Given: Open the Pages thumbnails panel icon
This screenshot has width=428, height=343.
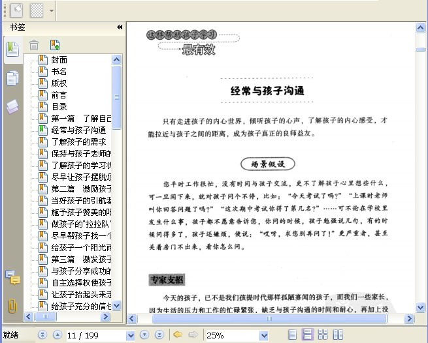Looking at the screenshot, I should tap(12, 78).
